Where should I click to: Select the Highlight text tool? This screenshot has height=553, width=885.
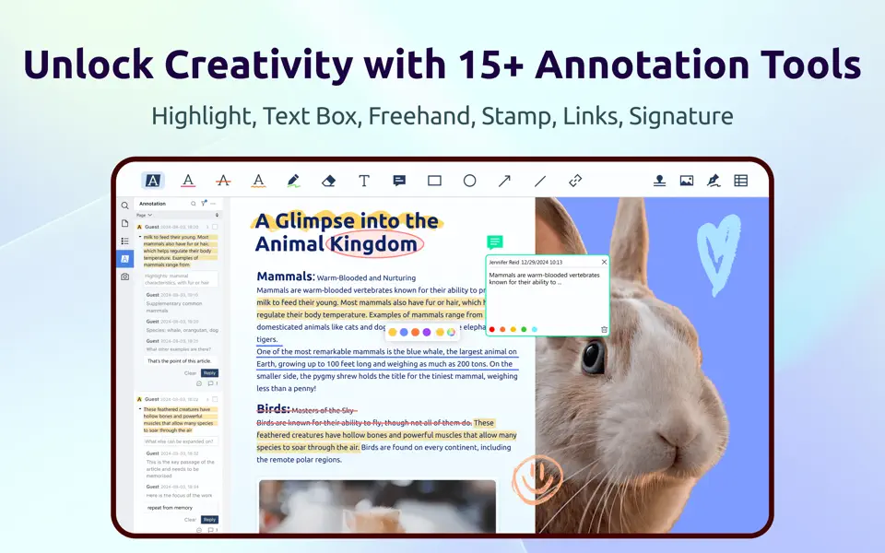pyautogui.click(x=152, y=181)
